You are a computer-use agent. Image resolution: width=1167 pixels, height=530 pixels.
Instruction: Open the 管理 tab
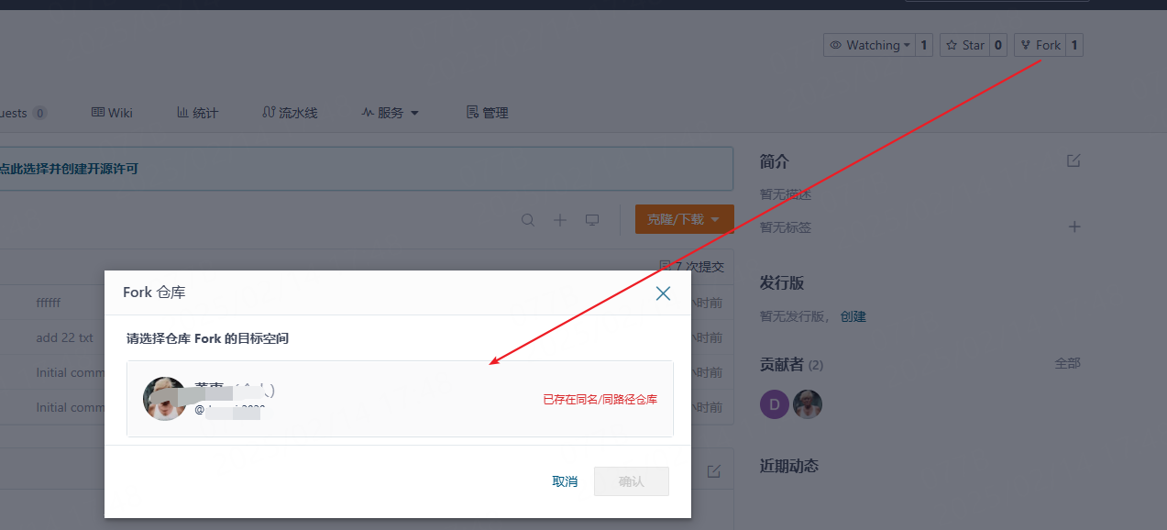(487, 113)
